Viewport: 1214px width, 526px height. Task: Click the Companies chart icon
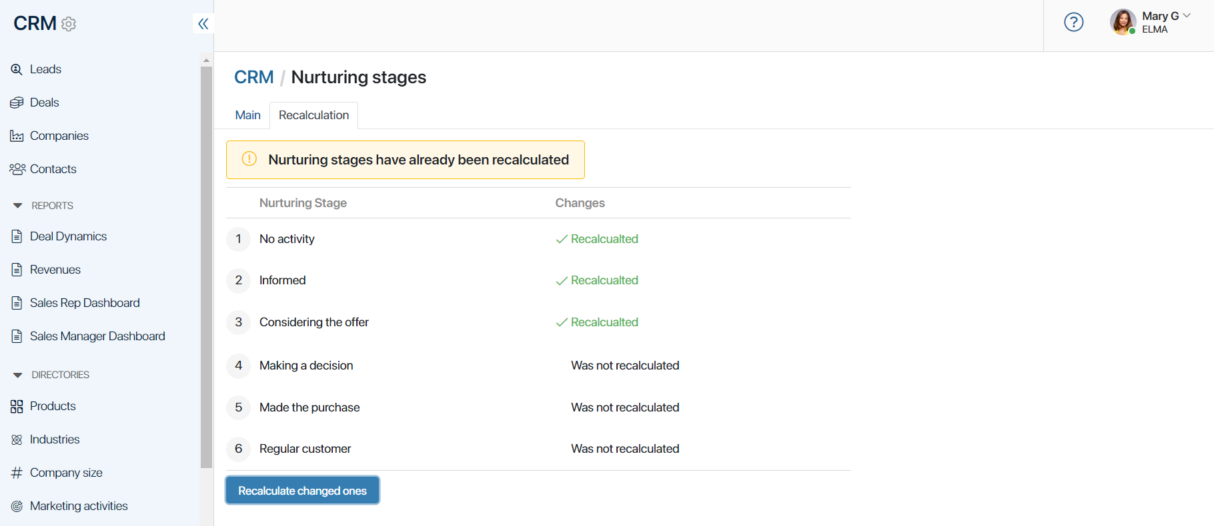click(x=17, y=136)
